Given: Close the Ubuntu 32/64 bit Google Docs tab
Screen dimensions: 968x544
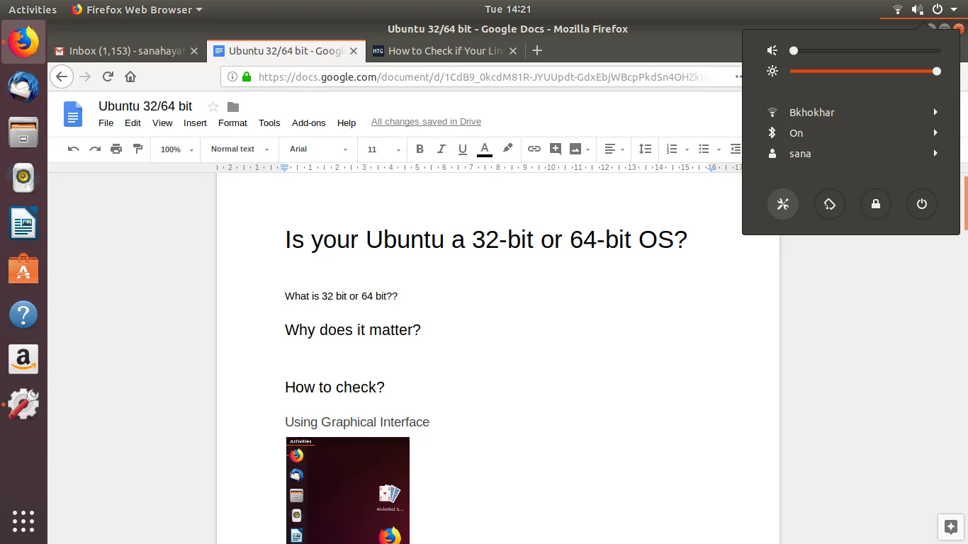Looking at the screenshot, I should 354,51.
